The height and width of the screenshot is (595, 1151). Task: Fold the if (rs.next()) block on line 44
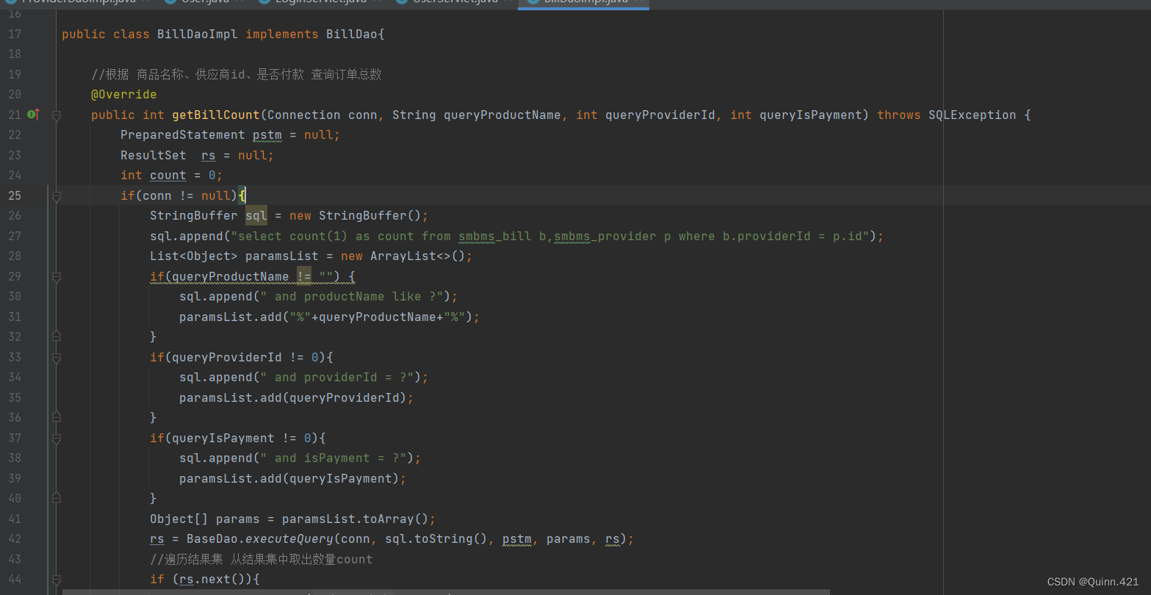click(57, 580)
